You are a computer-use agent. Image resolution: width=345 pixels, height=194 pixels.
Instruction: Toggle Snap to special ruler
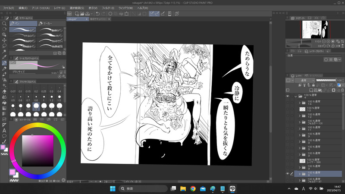click(x=157, y=14)
